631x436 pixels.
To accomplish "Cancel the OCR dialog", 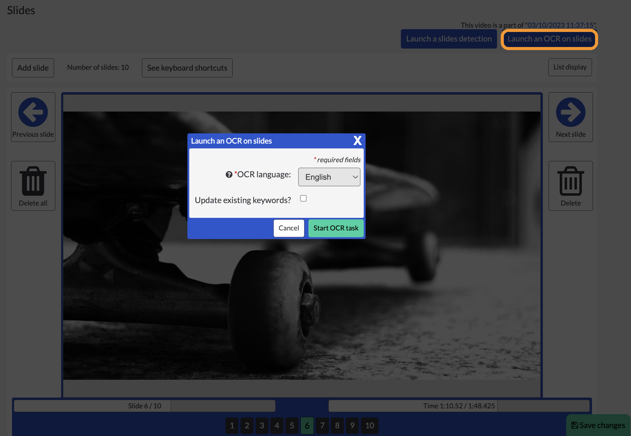I will coord(288,228).
